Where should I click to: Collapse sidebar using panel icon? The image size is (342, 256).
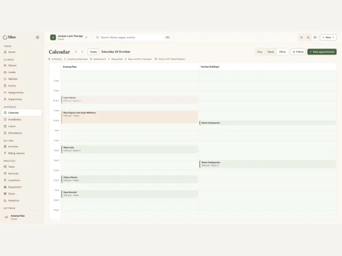[x=38, y=38]
